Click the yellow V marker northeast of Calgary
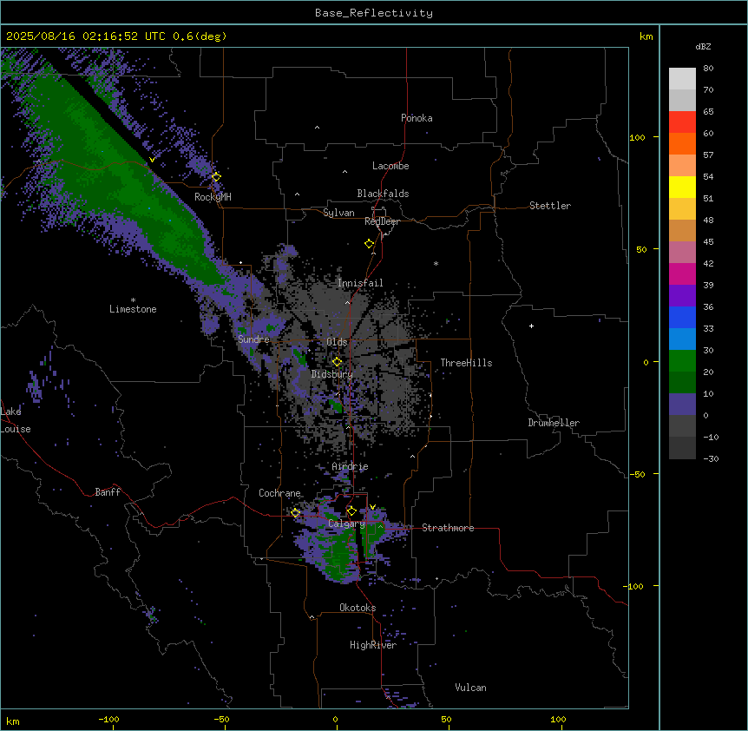Viewport: 748px width, 731px height. 372,507
